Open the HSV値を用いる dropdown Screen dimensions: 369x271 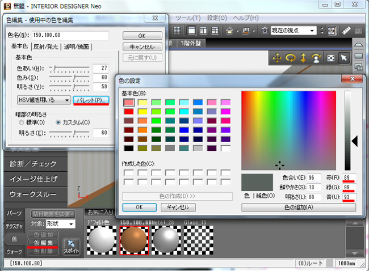(x=44, y=100)
